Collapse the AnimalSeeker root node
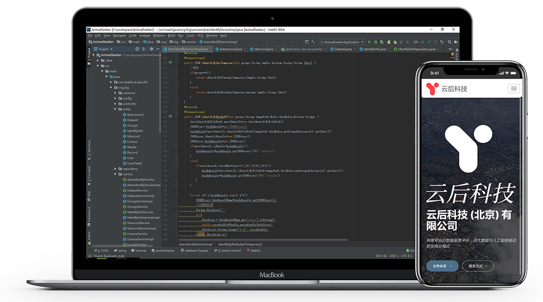The width and height of the screenshot is (543, 302). 93,55
